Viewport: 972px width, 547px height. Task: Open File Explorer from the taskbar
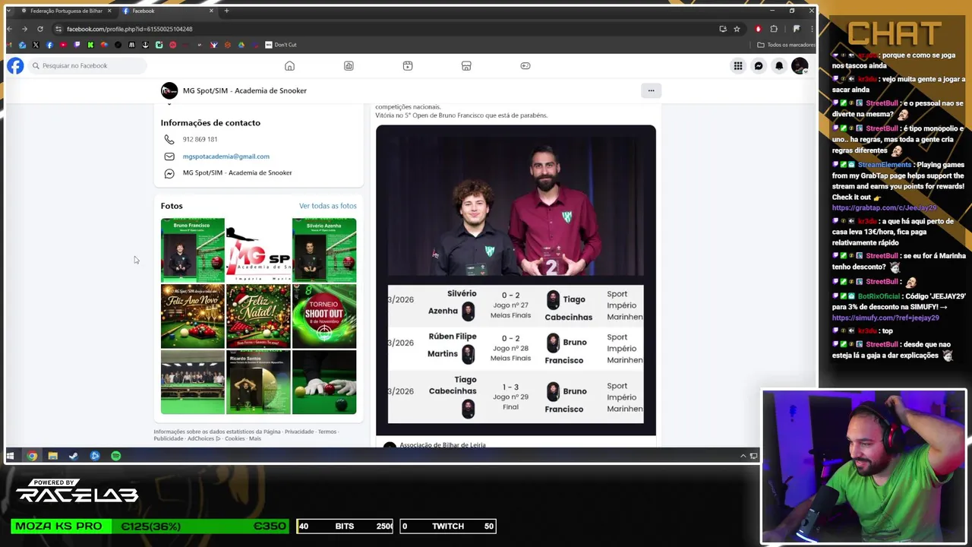(x=52, y=456)
